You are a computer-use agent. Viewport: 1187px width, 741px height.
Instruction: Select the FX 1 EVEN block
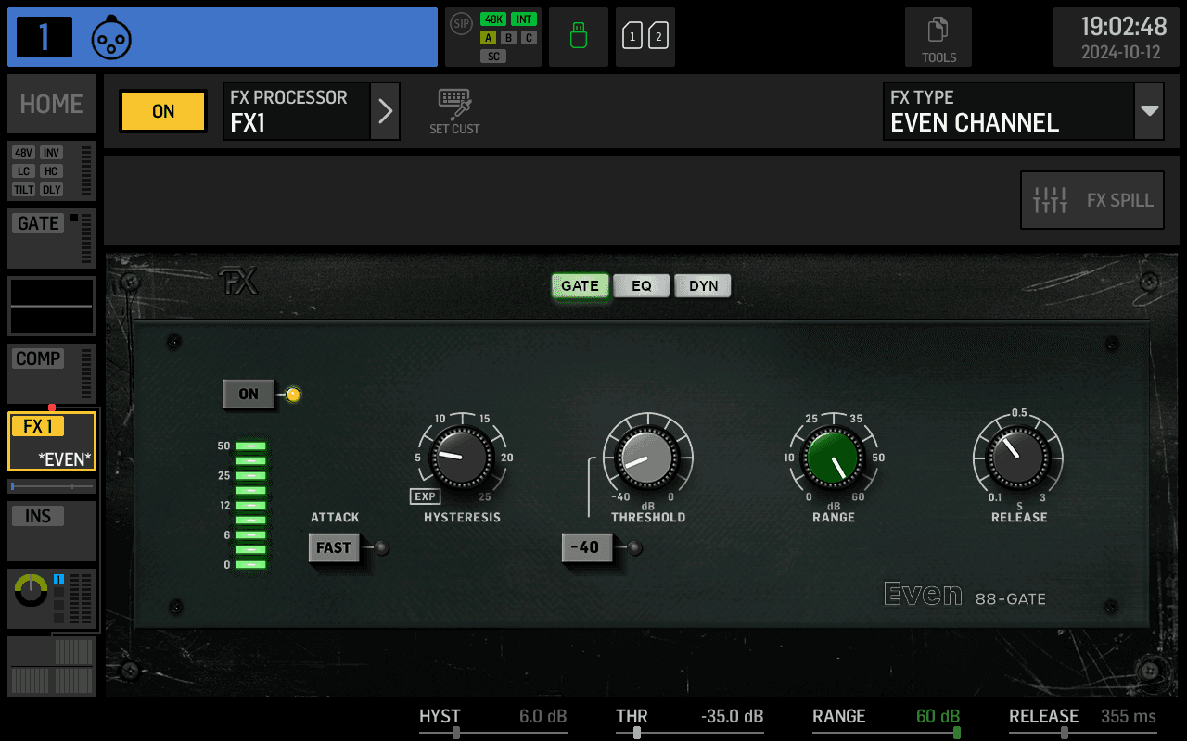click(x=52, y=441)
